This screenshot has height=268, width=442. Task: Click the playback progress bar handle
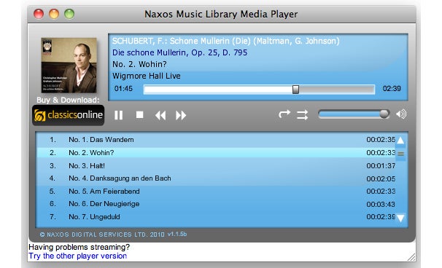[295, 90]
